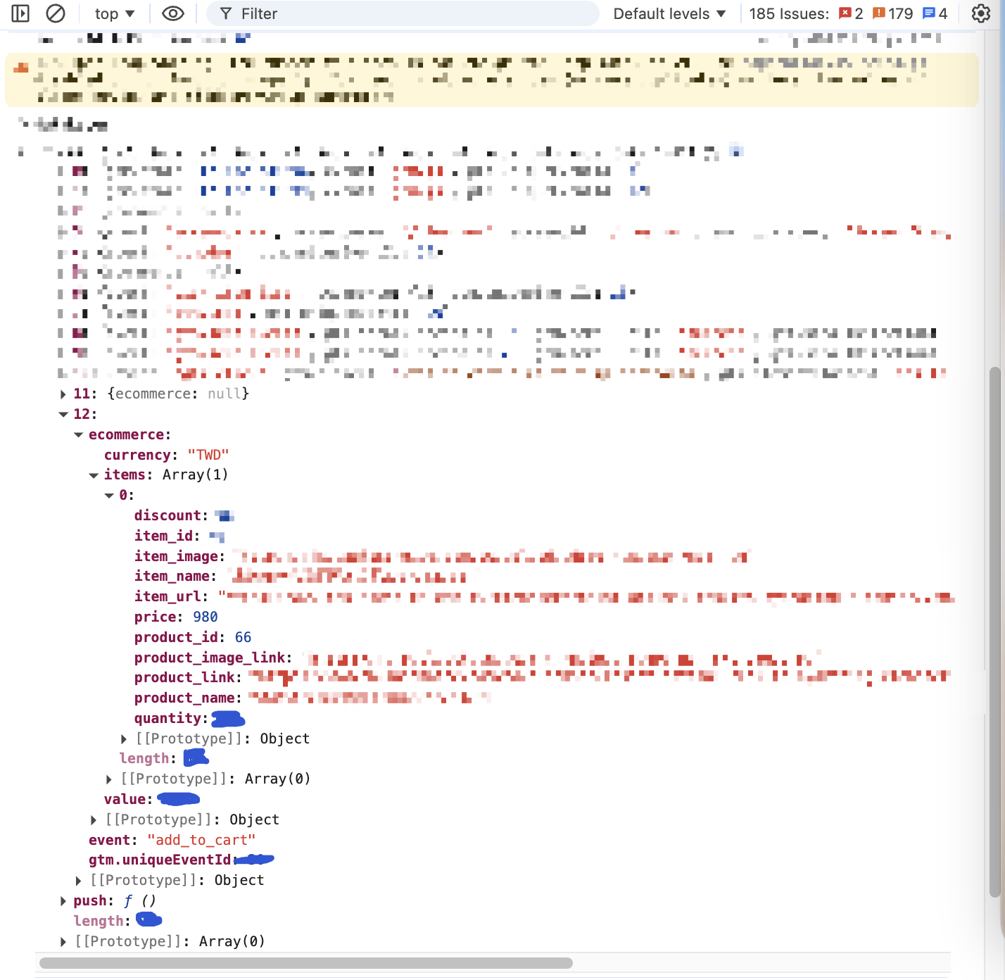This screenshot has height=980, width=1005.
Task: Click the gtm.uniqueEventId property key
Action: pyautogui.click(x=160, y=860)
